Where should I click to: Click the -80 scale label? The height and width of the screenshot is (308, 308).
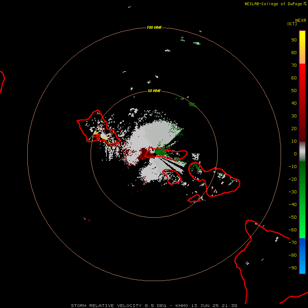[293, 255]
